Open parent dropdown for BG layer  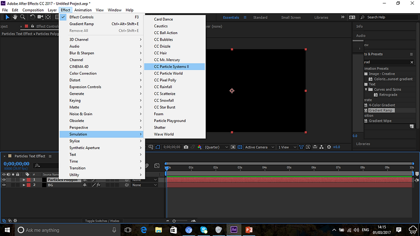tap(144, 185)
